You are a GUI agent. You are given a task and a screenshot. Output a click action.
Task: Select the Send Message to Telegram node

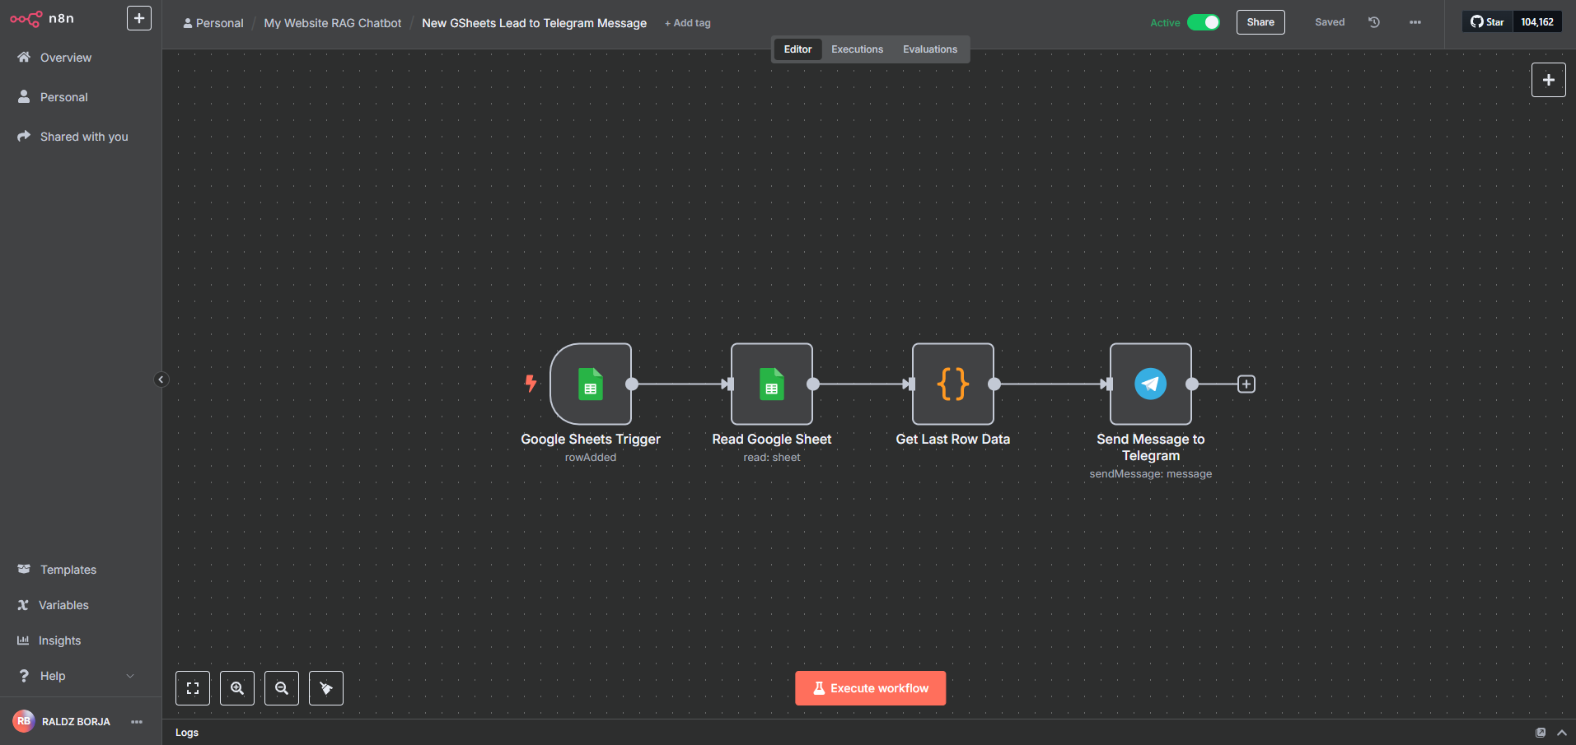tap(1151, 384)
